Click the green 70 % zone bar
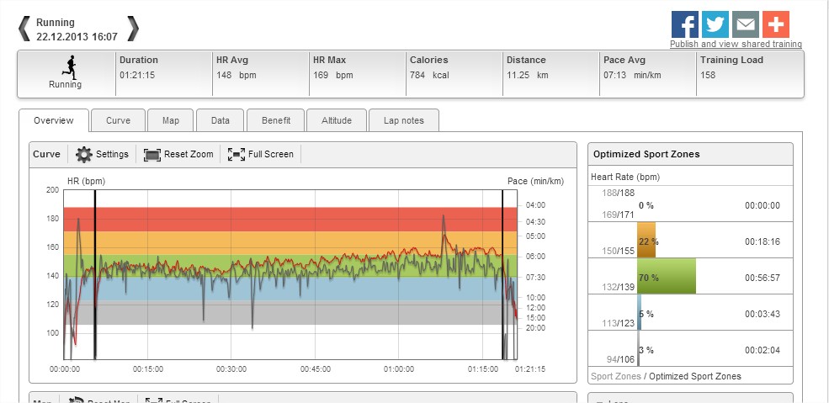The image size is (829, 403). click(x=667, y=276)
